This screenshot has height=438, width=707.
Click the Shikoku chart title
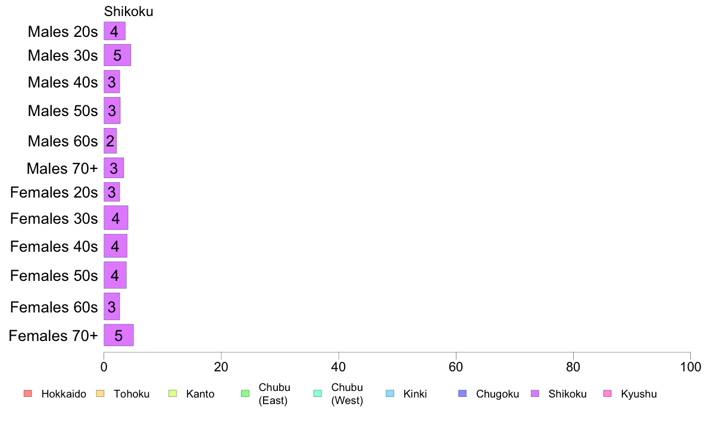(129, 11)
